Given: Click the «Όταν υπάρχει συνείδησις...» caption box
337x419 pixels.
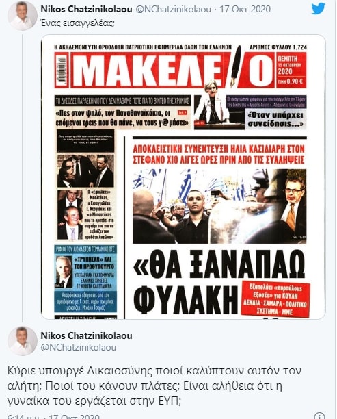Looking at the screenshot, I should [275, 119].
